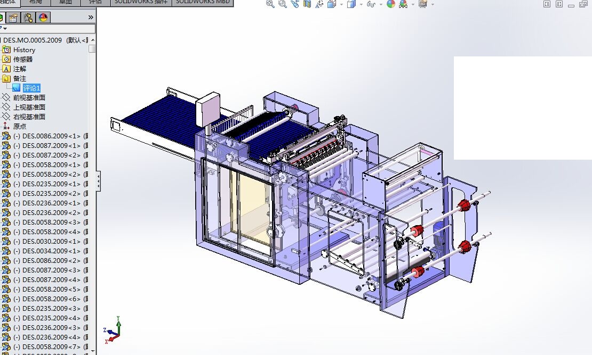Click the View Settings monitor icon

(x=423, y=4)
